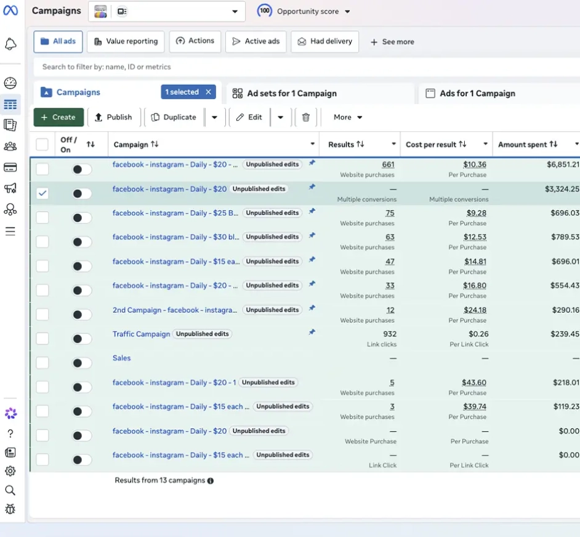580x537 pixels.
Task: Sort by the Off / On column arrows
Action: coord(91,144)
